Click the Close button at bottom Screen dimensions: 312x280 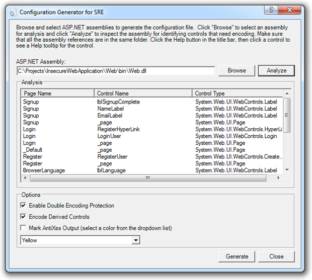[x=276, y=256]
